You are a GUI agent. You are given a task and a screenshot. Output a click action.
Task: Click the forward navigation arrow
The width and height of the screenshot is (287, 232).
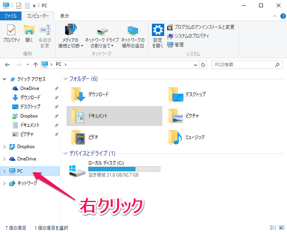point(18,65)
